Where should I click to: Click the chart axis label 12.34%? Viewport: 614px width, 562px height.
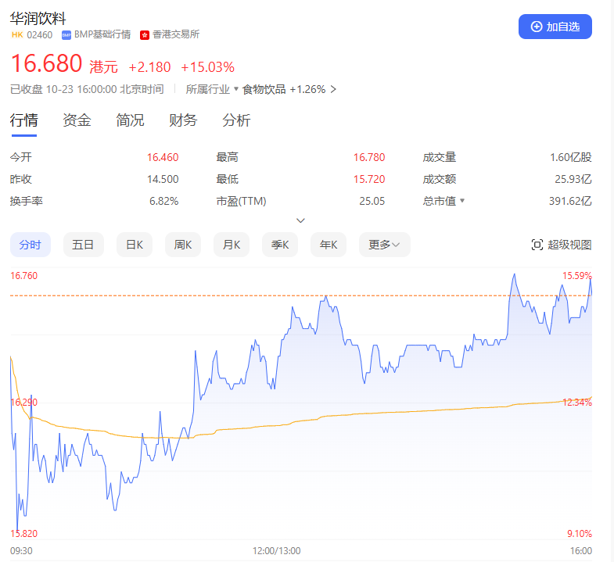576,403
